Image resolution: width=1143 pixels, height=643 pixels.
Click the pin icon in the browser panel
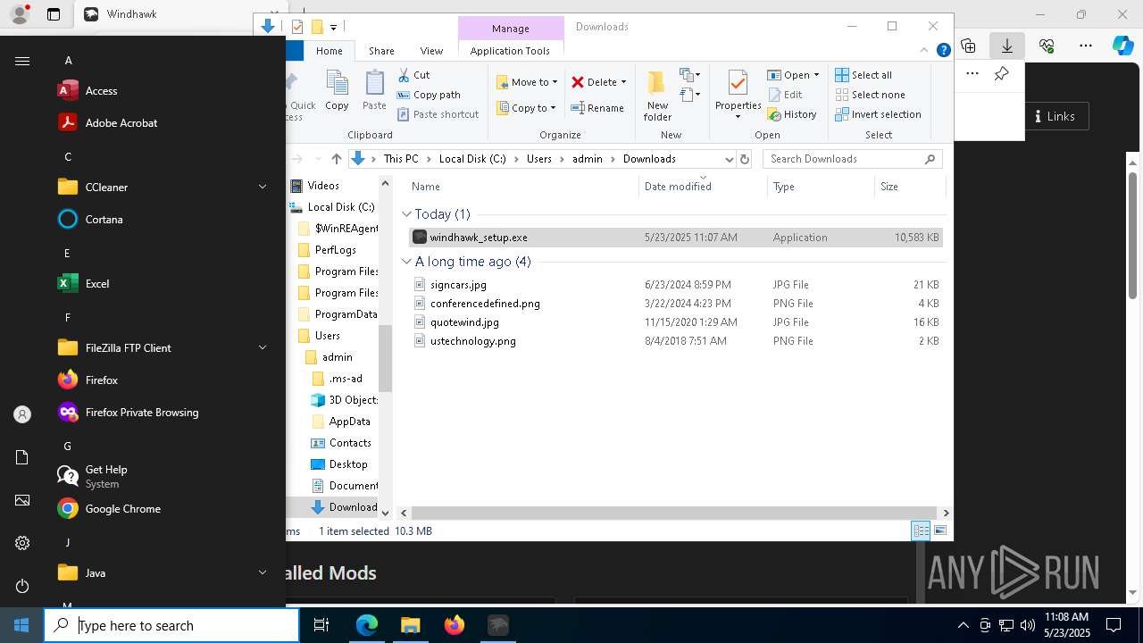[x=1002, y=74]
